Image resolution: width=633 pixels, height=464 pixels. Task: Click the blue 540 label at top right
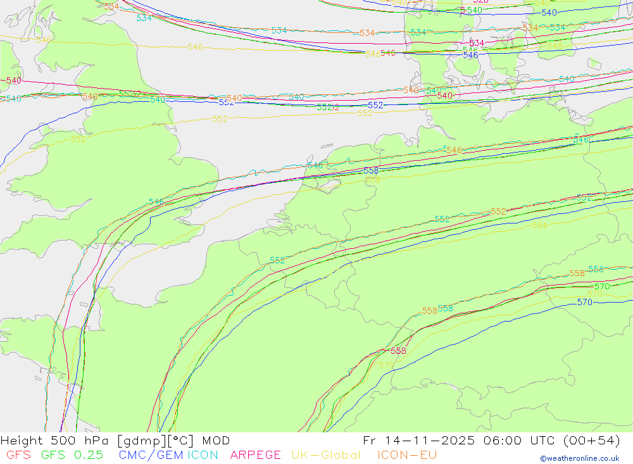(549, 13)
